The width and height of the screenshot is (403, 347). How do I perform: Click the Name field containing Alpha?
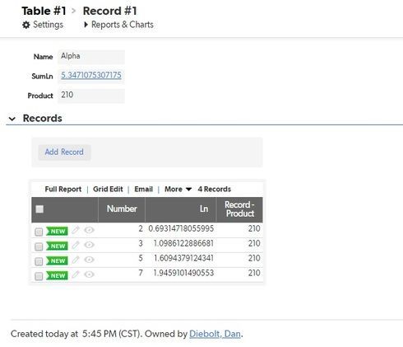91,57
